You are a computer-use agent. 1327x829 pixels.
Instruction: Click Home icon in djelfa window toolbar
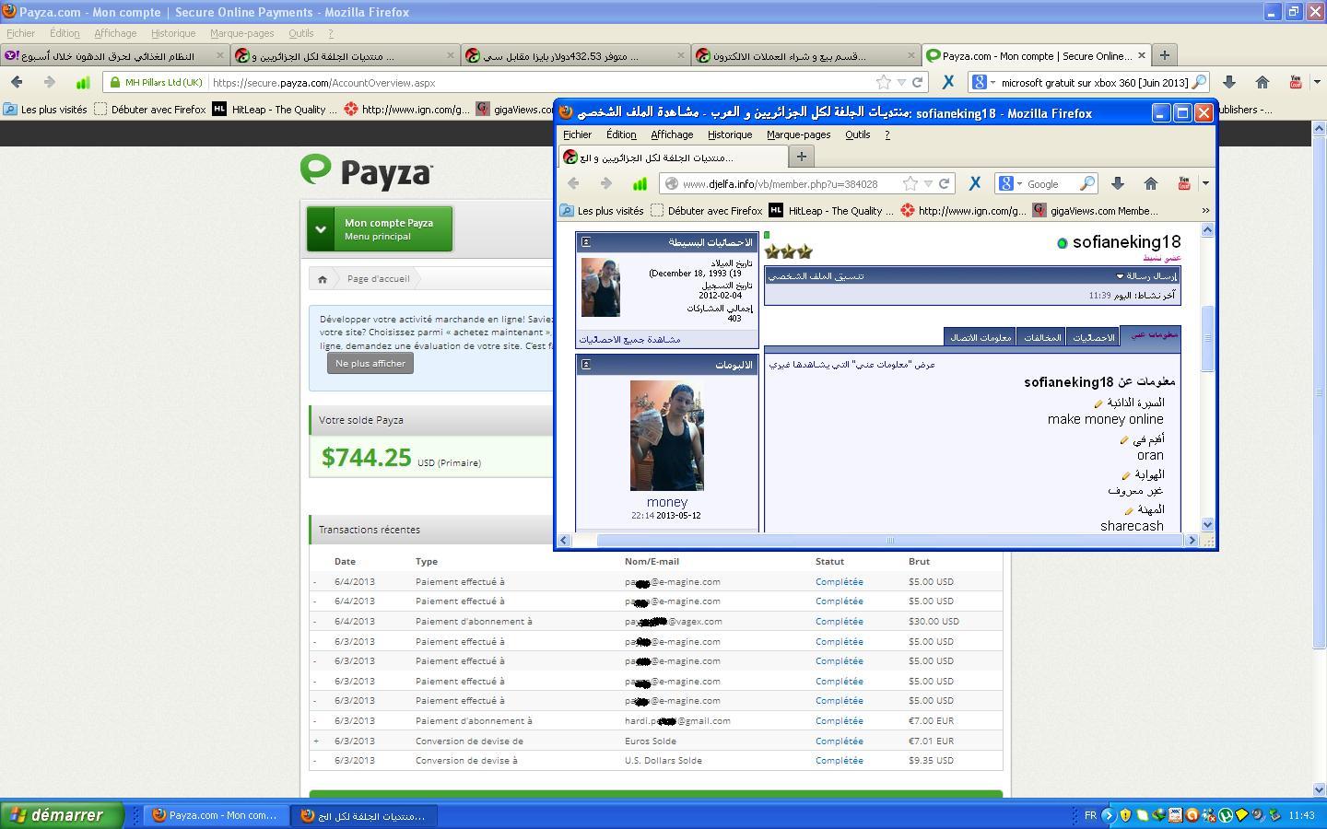(1150, 183)
